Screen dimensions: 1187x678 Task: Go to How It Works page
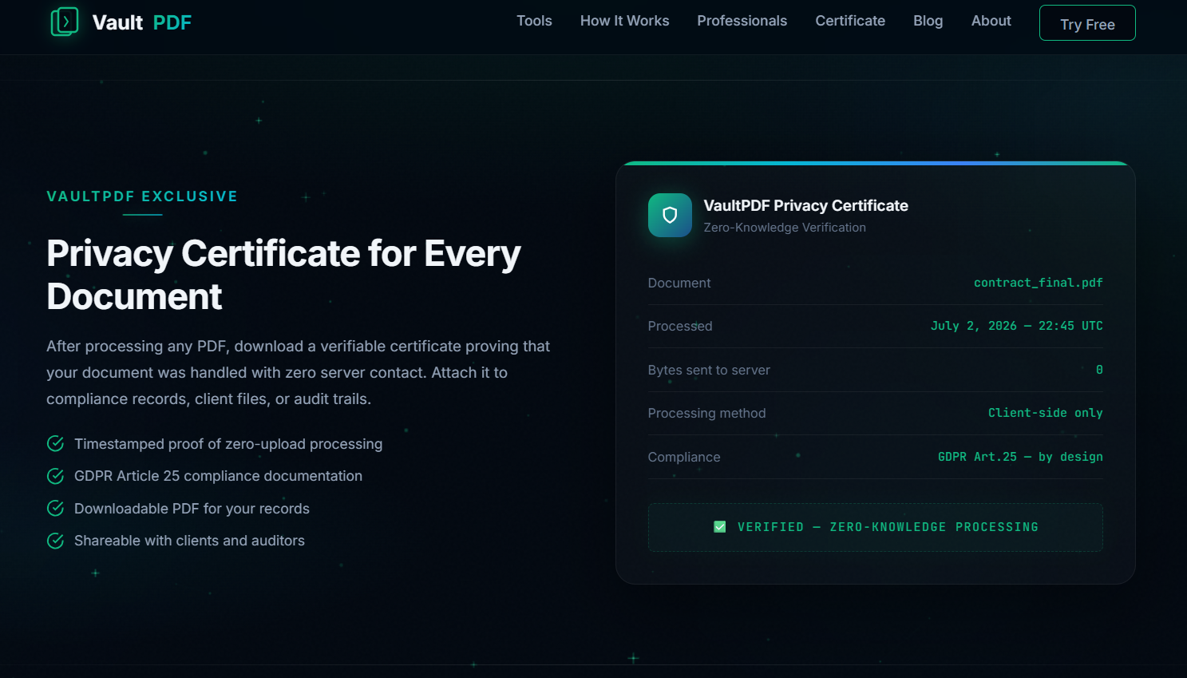coord(624,21)
